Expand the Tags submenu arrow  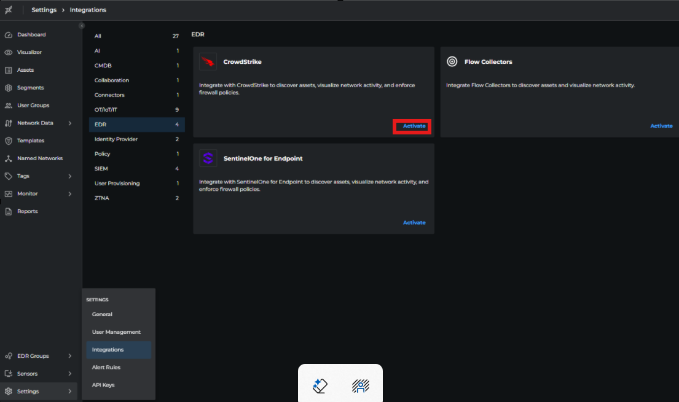[70, 176]
